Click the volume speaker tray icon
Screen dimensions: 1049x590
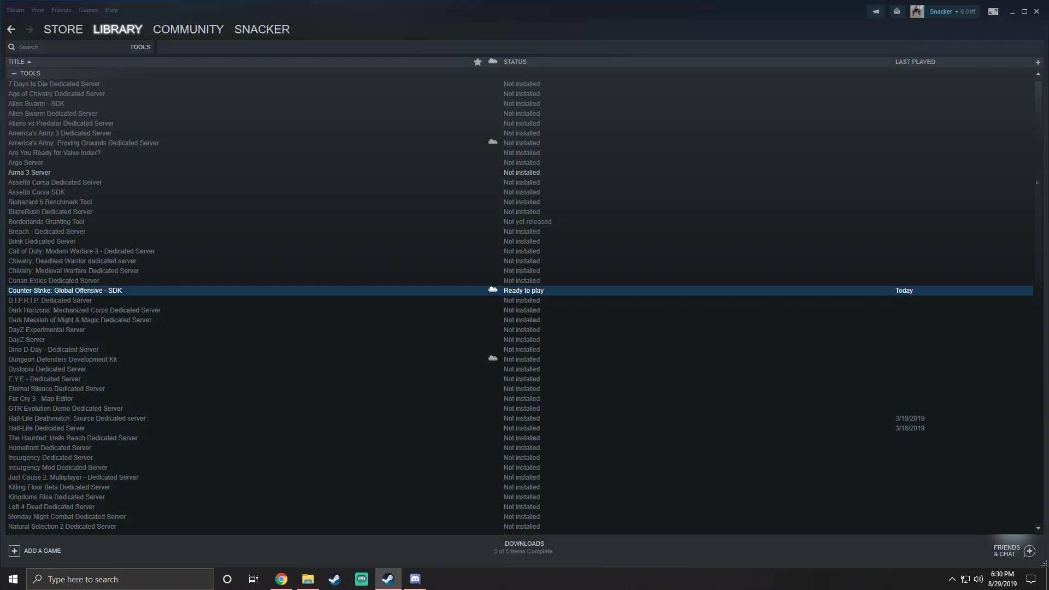pos(979,579)
